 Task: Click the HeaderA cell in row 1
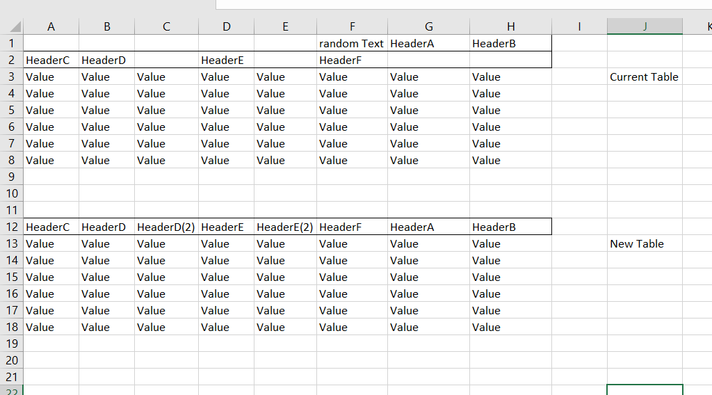[413, 43]
